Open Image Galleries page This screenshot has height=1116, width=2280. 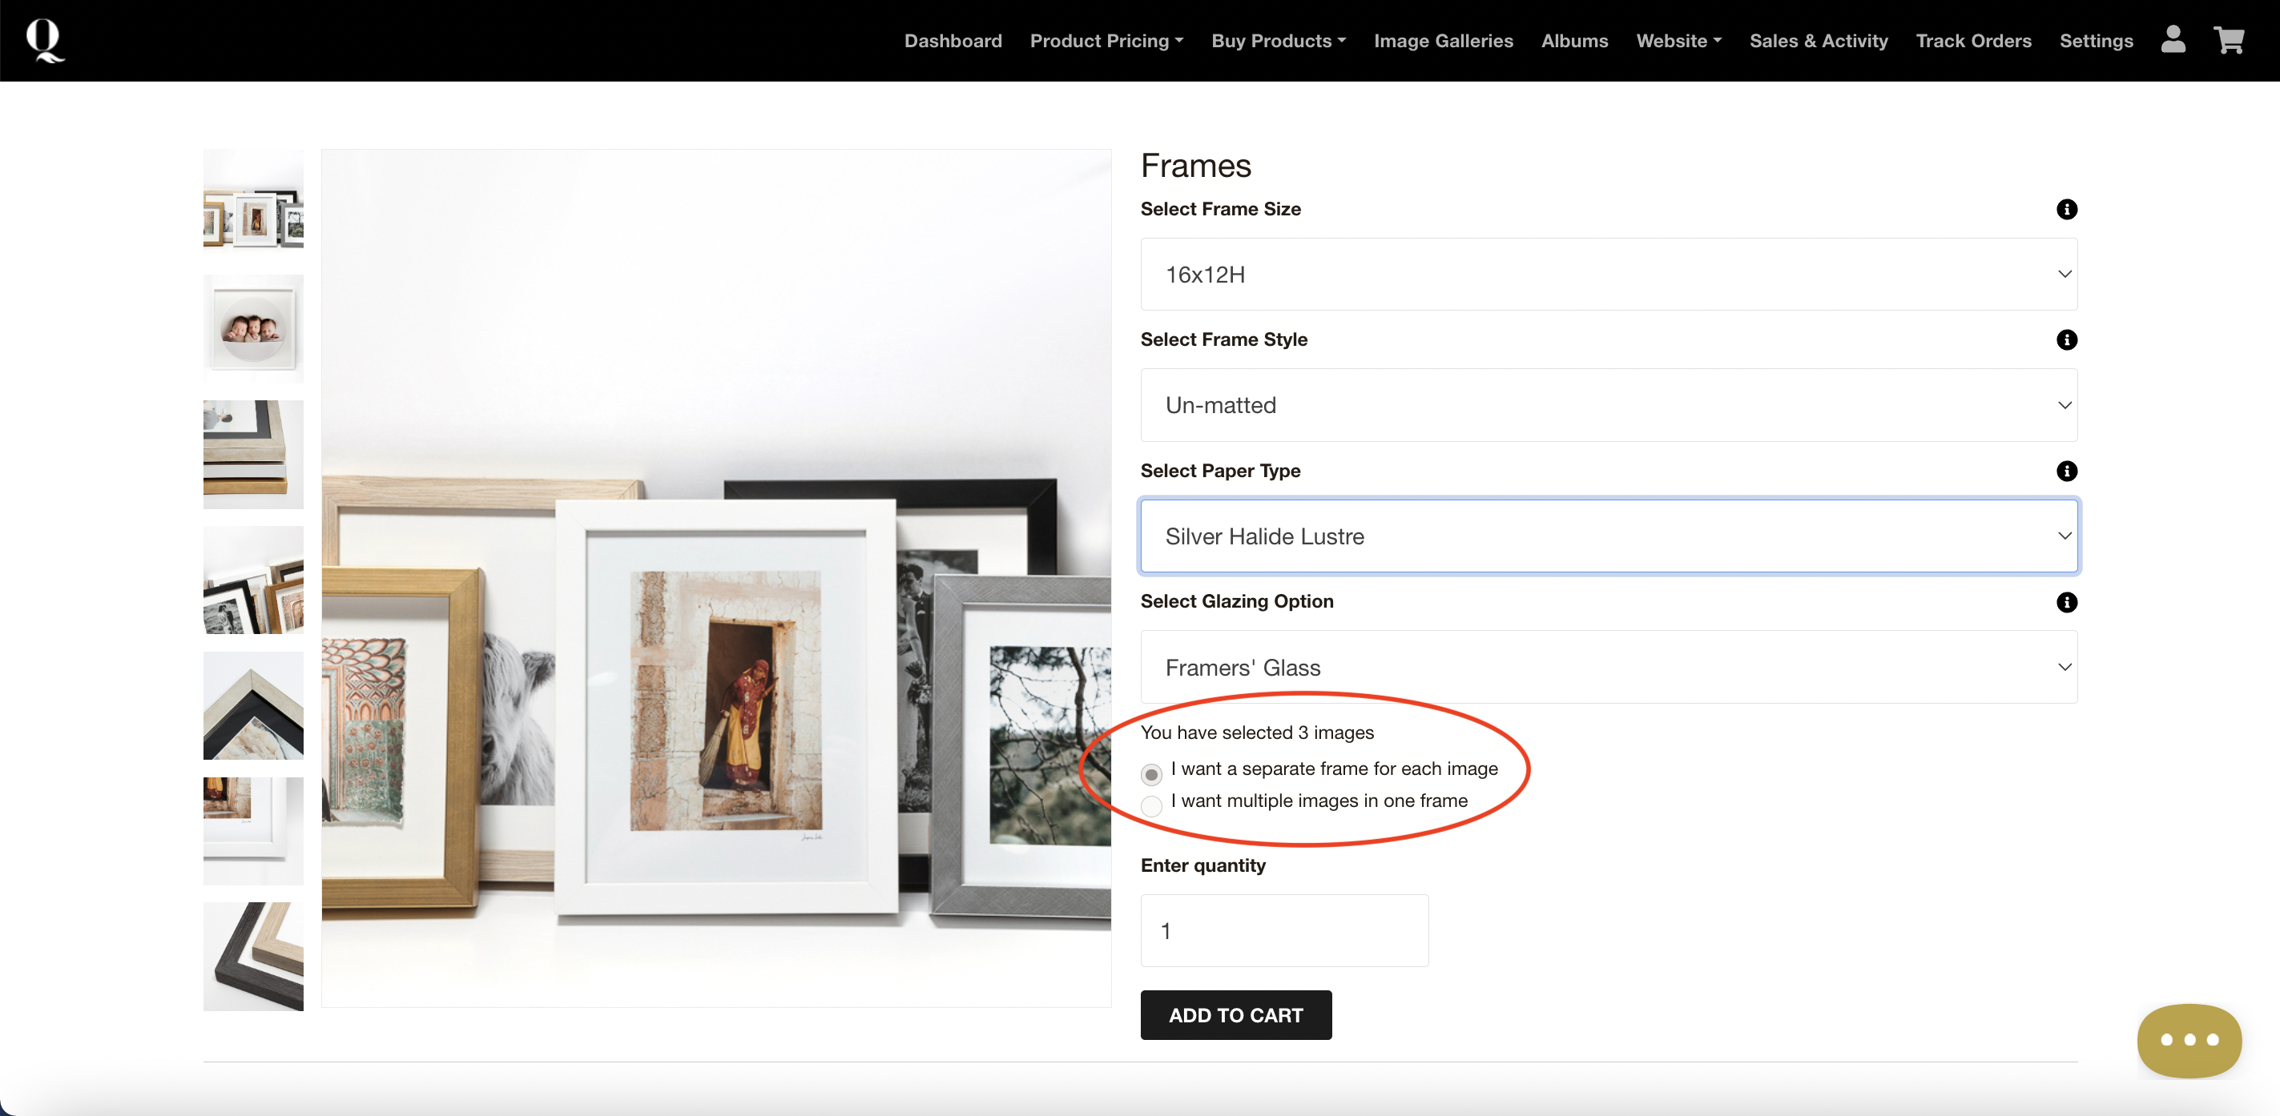pos(1443,41)
